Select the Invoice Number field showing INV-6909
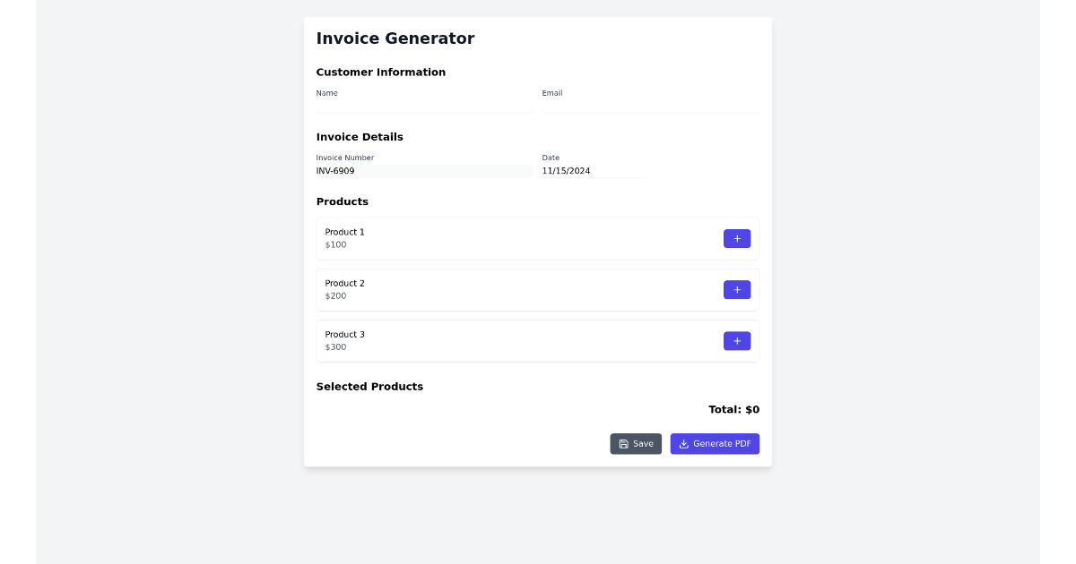Image resolution: width=1076 pixels, height=564 pixels. [421, 171]
